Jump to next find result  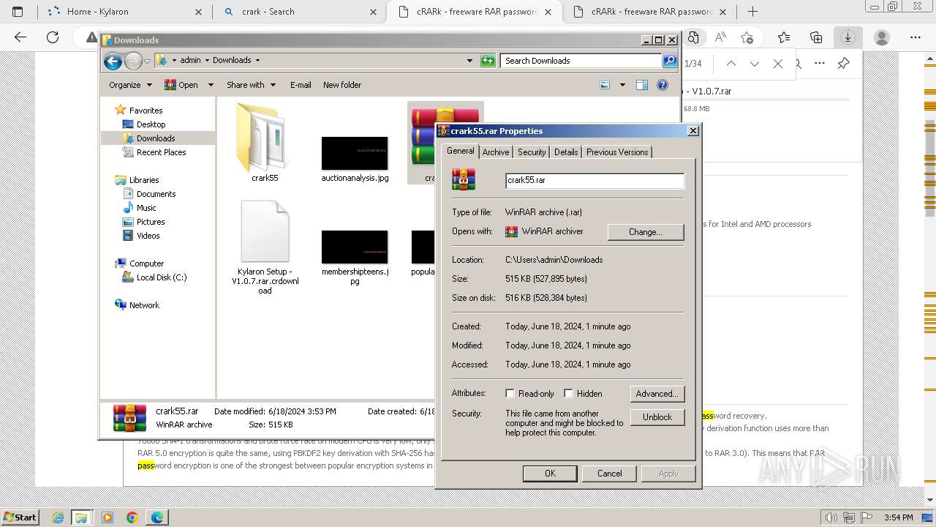755,64
